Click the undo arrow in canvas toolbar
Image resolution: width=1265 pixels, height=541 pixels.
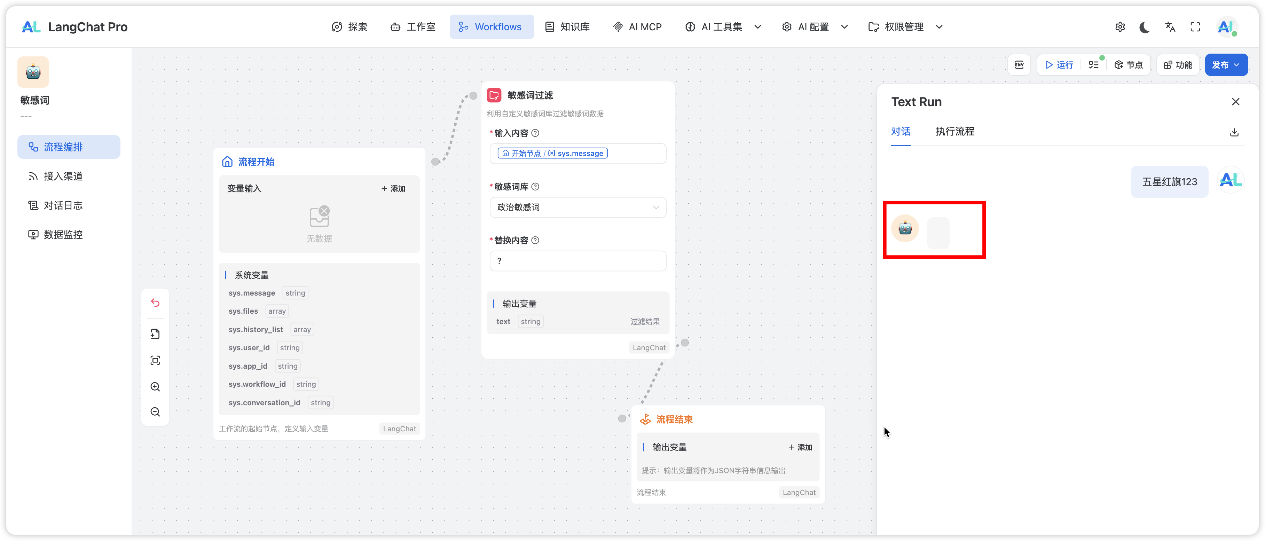[155, 303]
